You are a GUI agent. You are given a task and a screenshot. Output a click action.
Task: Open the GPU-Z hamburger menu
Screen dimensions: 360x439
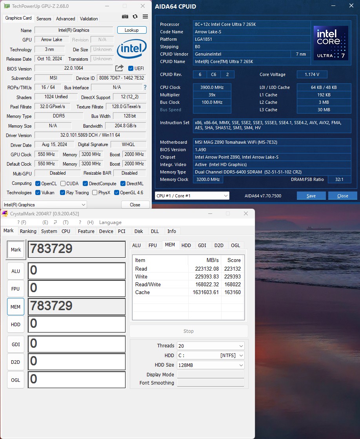(145, 16)
